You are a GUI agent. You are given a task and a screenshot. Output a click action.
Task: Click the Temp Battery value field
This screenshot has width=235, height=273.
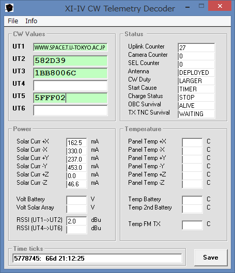[192, 200]
